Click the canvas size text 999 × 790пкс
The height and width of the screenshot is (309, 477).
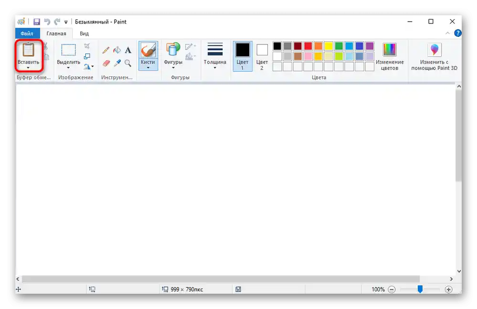coord(187,289)
